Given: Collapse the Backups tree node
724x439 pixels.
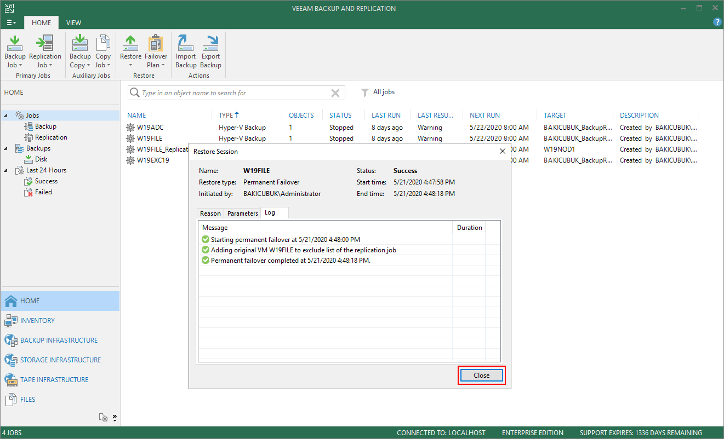Looking at the screenshot, I should [6, 148].
